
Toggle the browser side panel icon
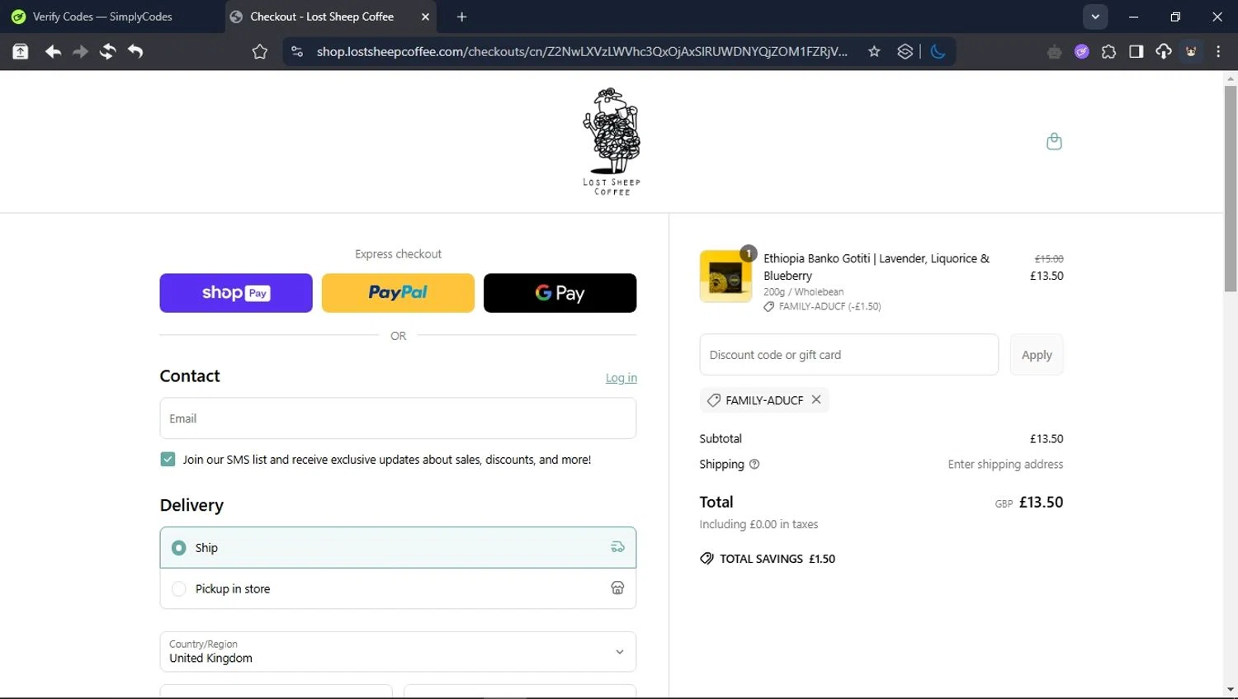tap(1136, 51)
